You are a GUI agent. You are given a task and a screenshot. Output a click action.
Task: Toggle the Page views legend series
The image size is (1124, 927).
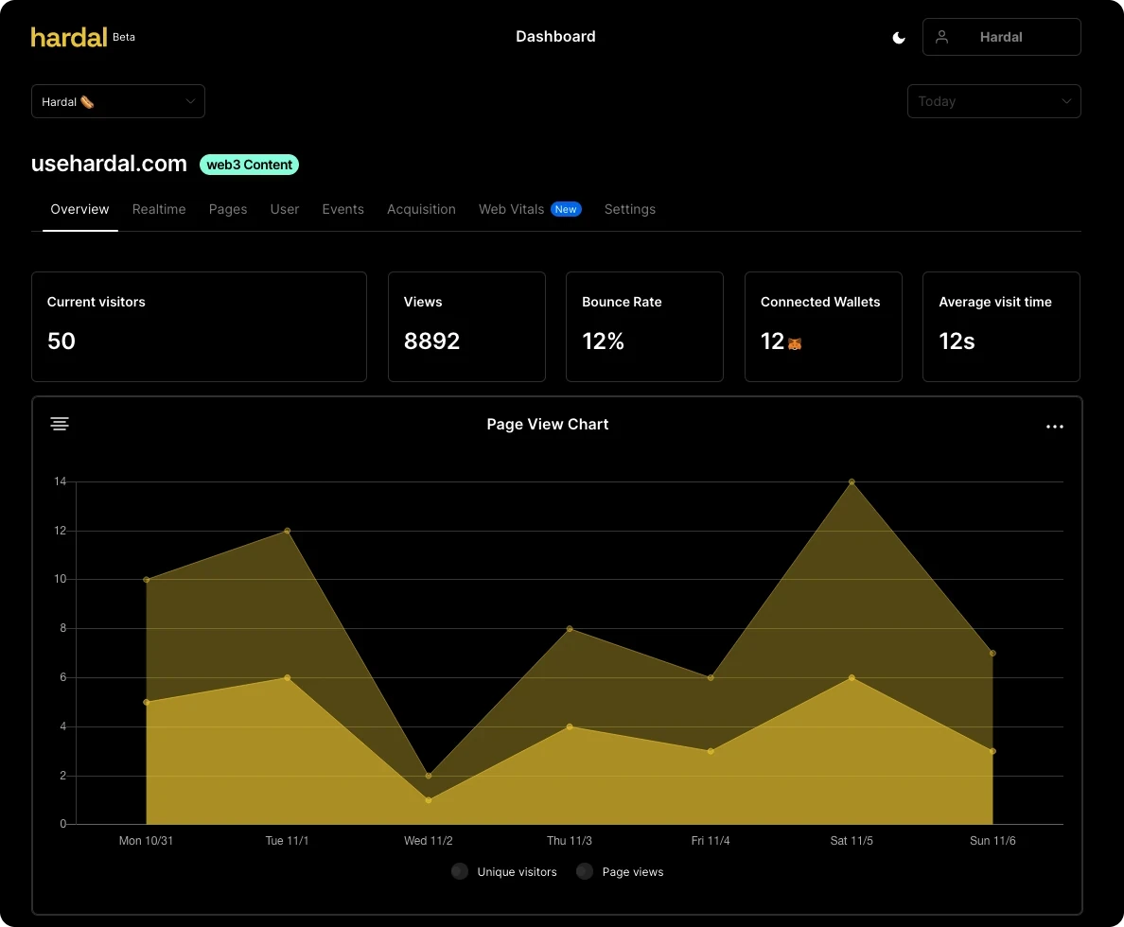(x=620, y=872)
